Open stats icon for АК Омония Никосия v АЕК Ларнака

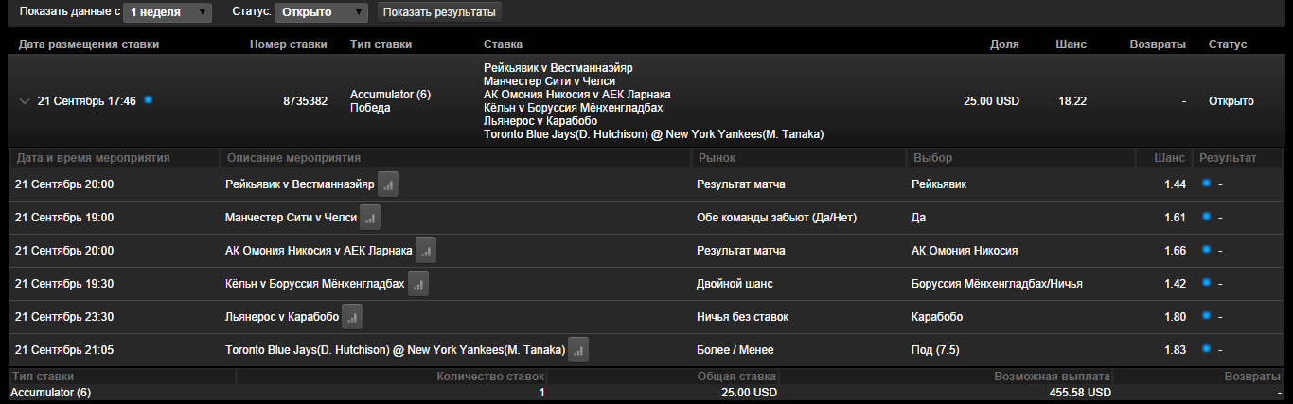click(426, 251)
